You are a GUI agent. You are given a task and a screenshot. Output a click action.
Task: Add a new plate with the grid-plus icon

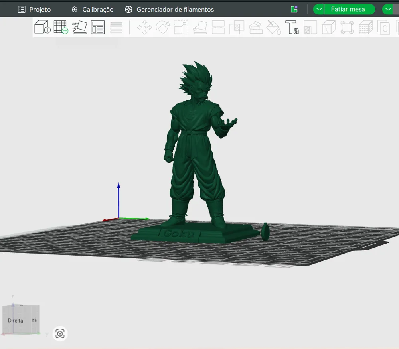(x=61, y=27)
